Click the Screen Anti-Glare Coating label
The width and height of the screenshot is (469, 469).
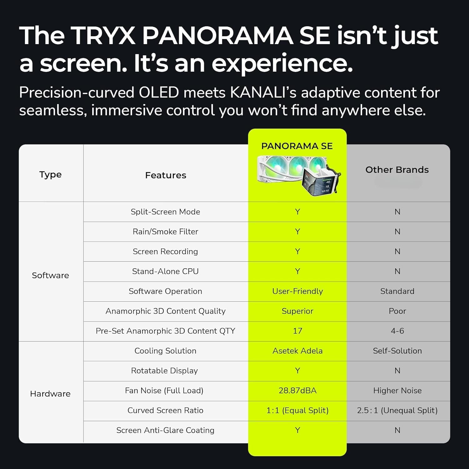pos(165,430)
